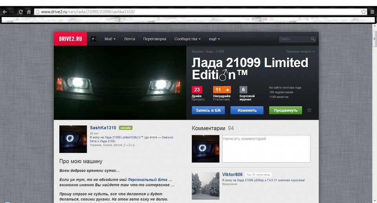
Task: Open the Персональный Блог link
Action: (x=148, y=180)
